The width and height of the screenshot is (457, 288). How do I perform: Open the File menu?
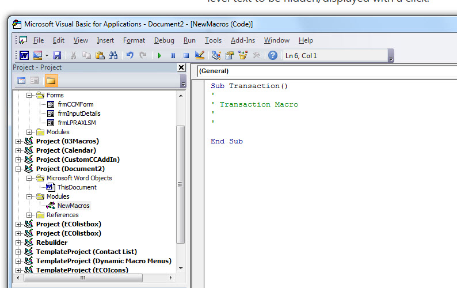click(x=39, y=40)
